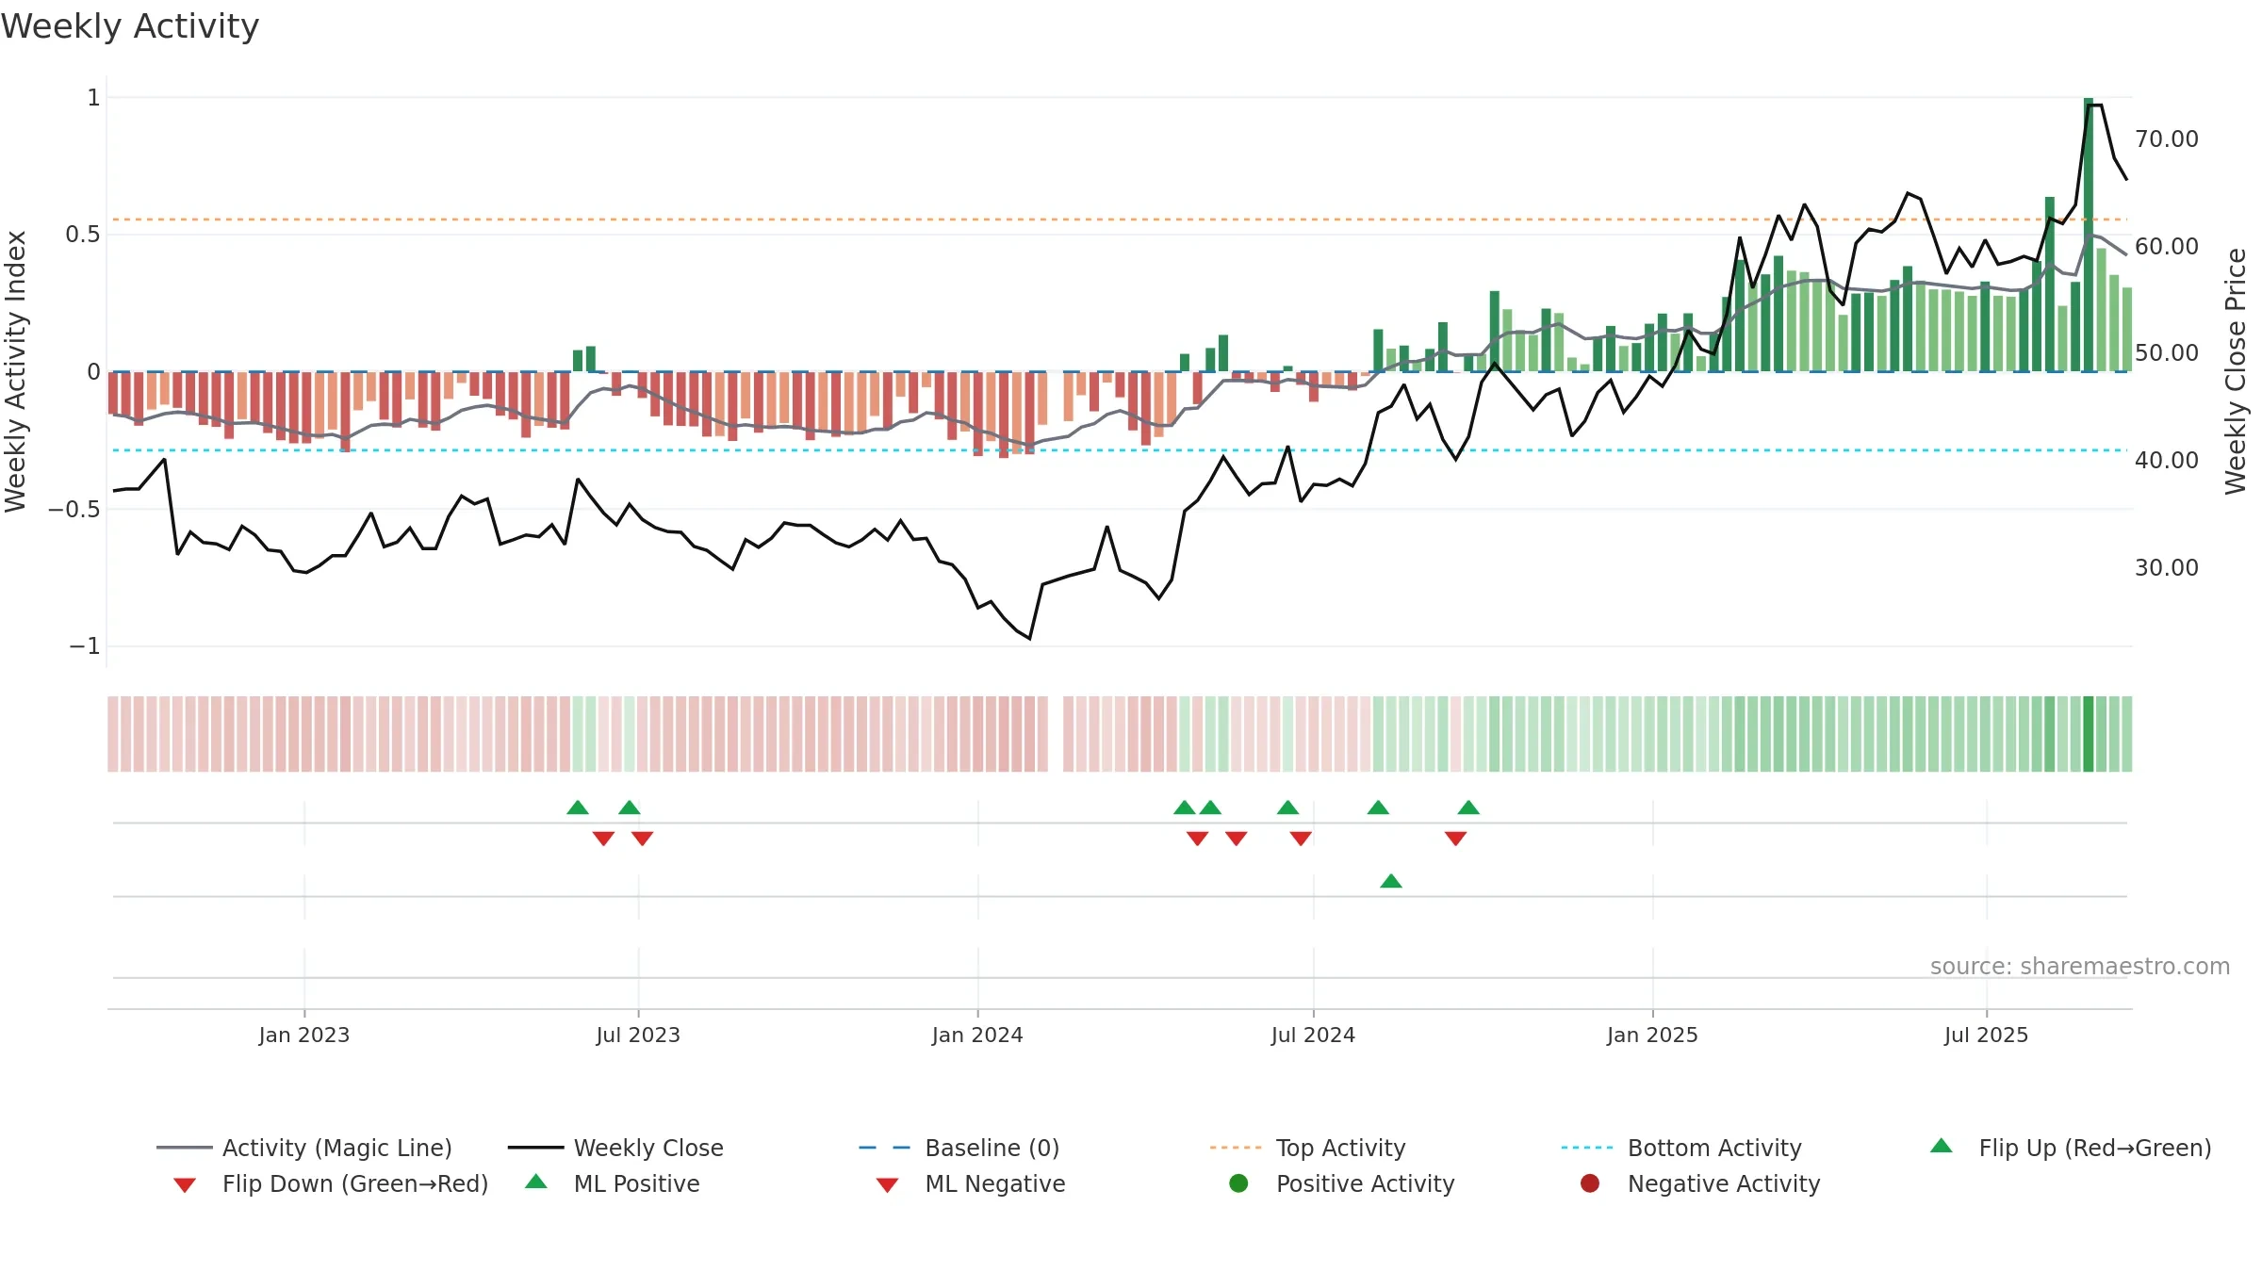Click the Negative Activity legend entry

(1700, 1183)
